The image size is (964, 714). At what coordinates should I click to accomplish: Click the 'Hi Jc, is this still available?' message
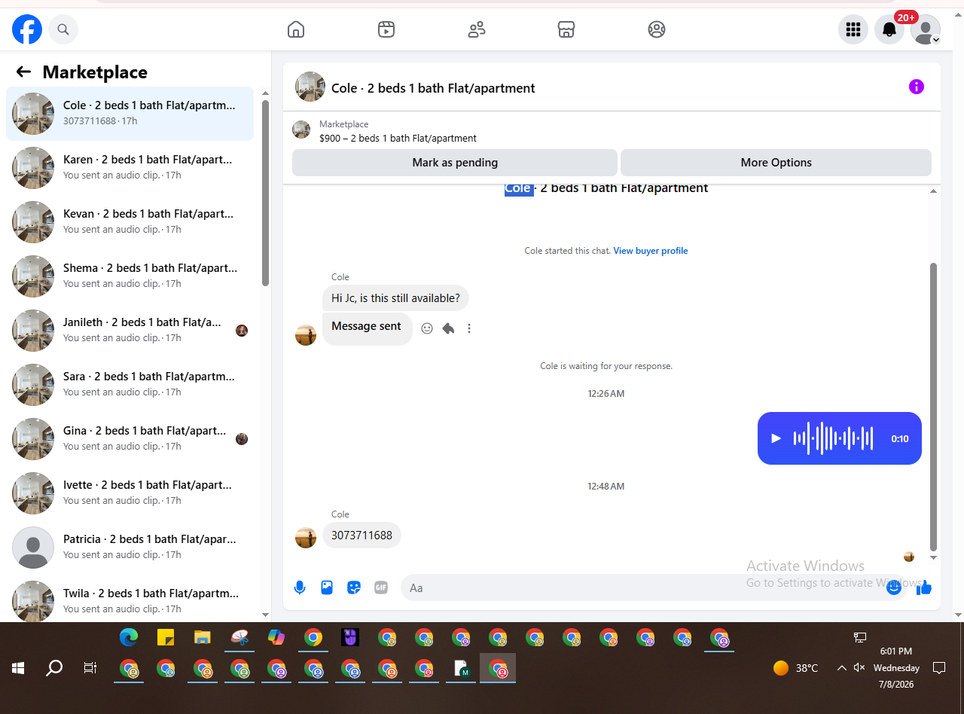click(x=395, y=298)
